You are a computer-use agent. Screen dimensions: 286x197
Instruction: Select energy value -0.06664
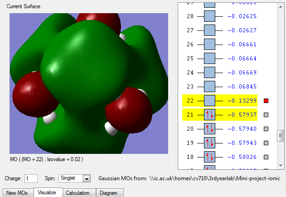coord(242,59)
